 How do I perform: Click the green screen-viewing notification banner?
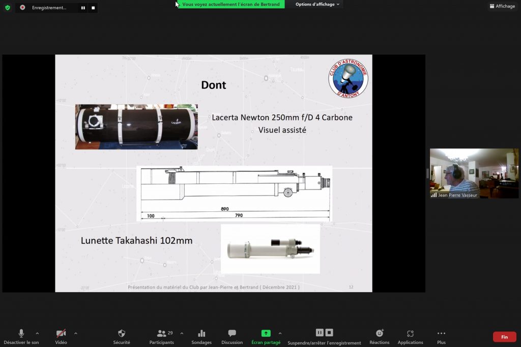click(231, 4)
